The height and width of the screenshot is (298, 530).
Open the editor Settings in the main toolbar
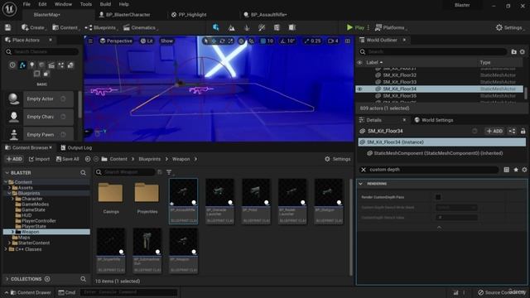point(509,27)
